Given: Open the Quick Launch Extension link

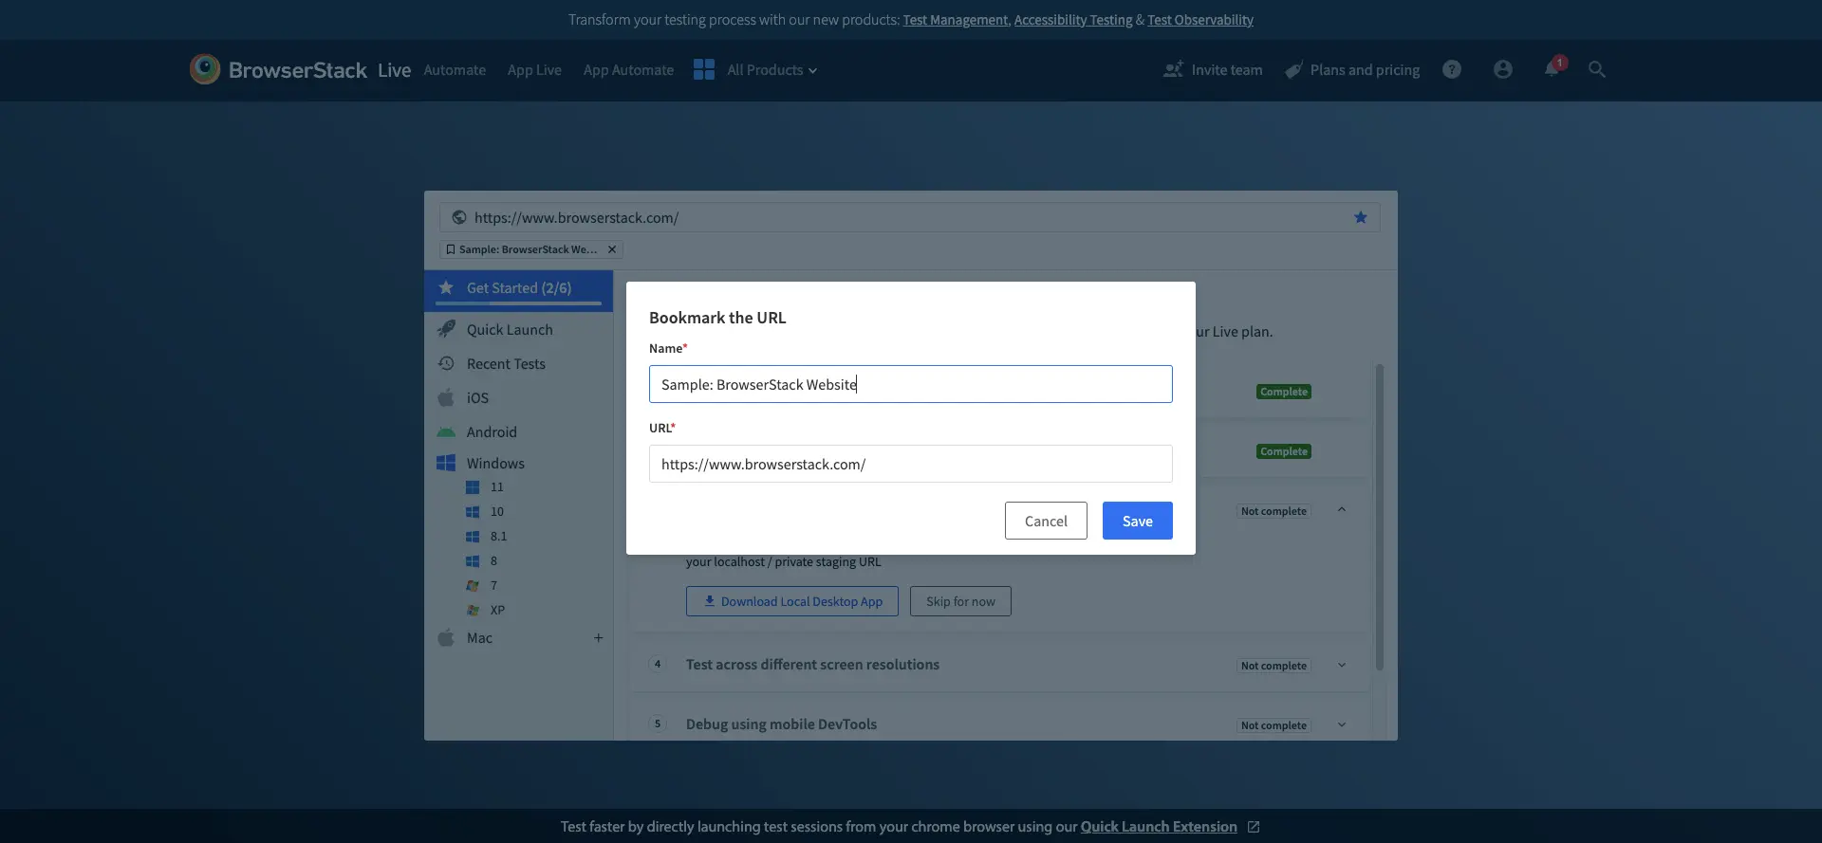Looking at the screenshot, I should click(x=1158, y=827).
